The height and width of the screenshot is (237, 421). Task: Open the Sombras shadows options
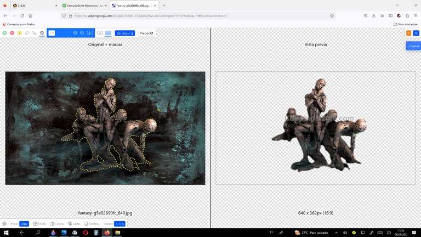click(92, 224)
